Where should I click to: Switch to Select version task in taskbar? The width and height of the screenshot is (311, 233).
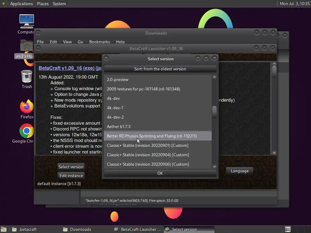189,229
